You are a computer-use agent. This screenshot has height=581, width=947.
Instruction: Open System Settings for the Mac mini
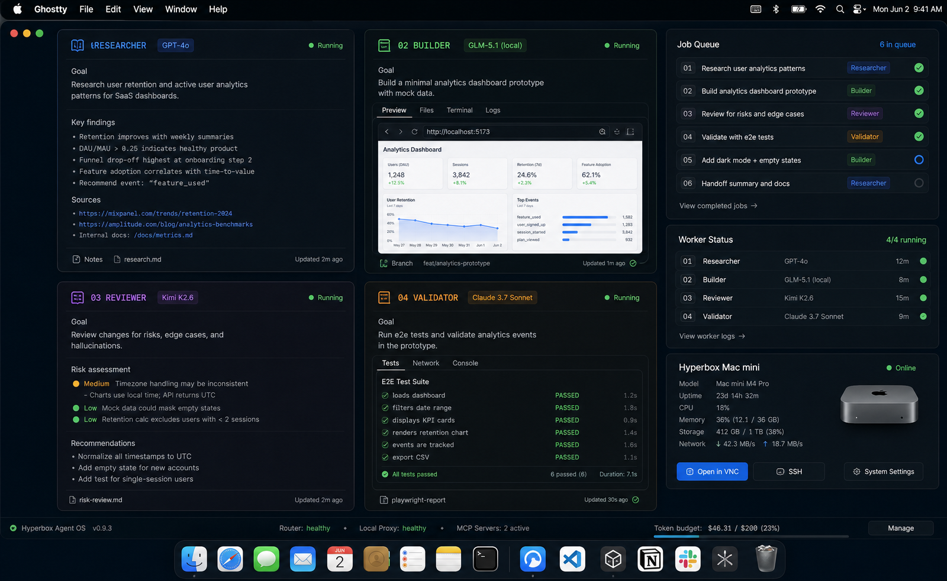click(x=884, y=472)
